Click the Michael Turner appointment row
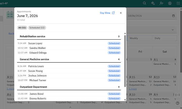 [x=69, y=80]
